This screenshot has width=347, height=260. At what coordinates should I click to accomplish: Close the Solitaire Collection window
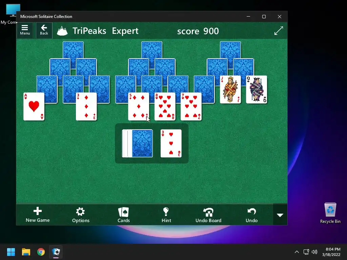280,17
